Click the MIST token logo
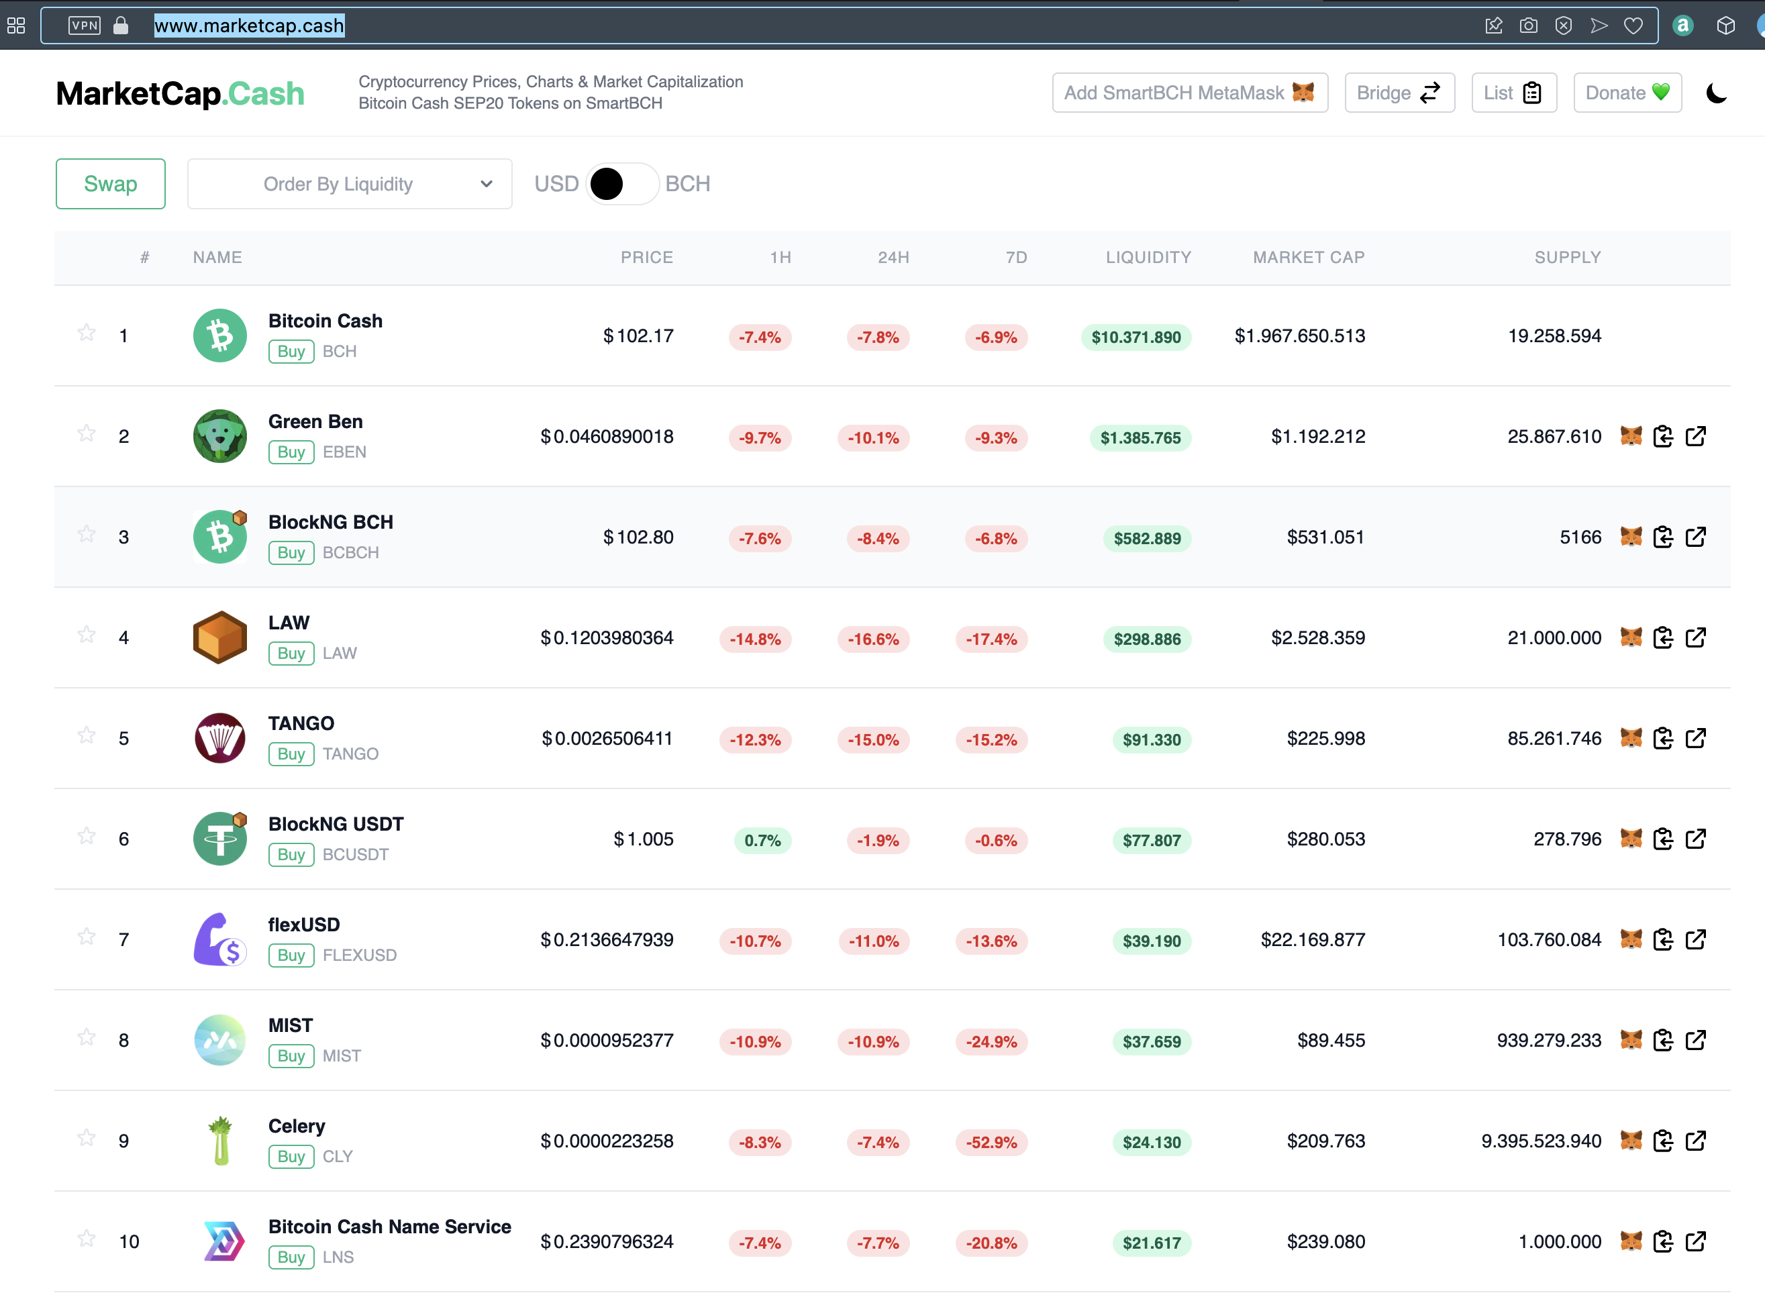The width and height of the screenshot is (1765, 1295). (219, 1040)
